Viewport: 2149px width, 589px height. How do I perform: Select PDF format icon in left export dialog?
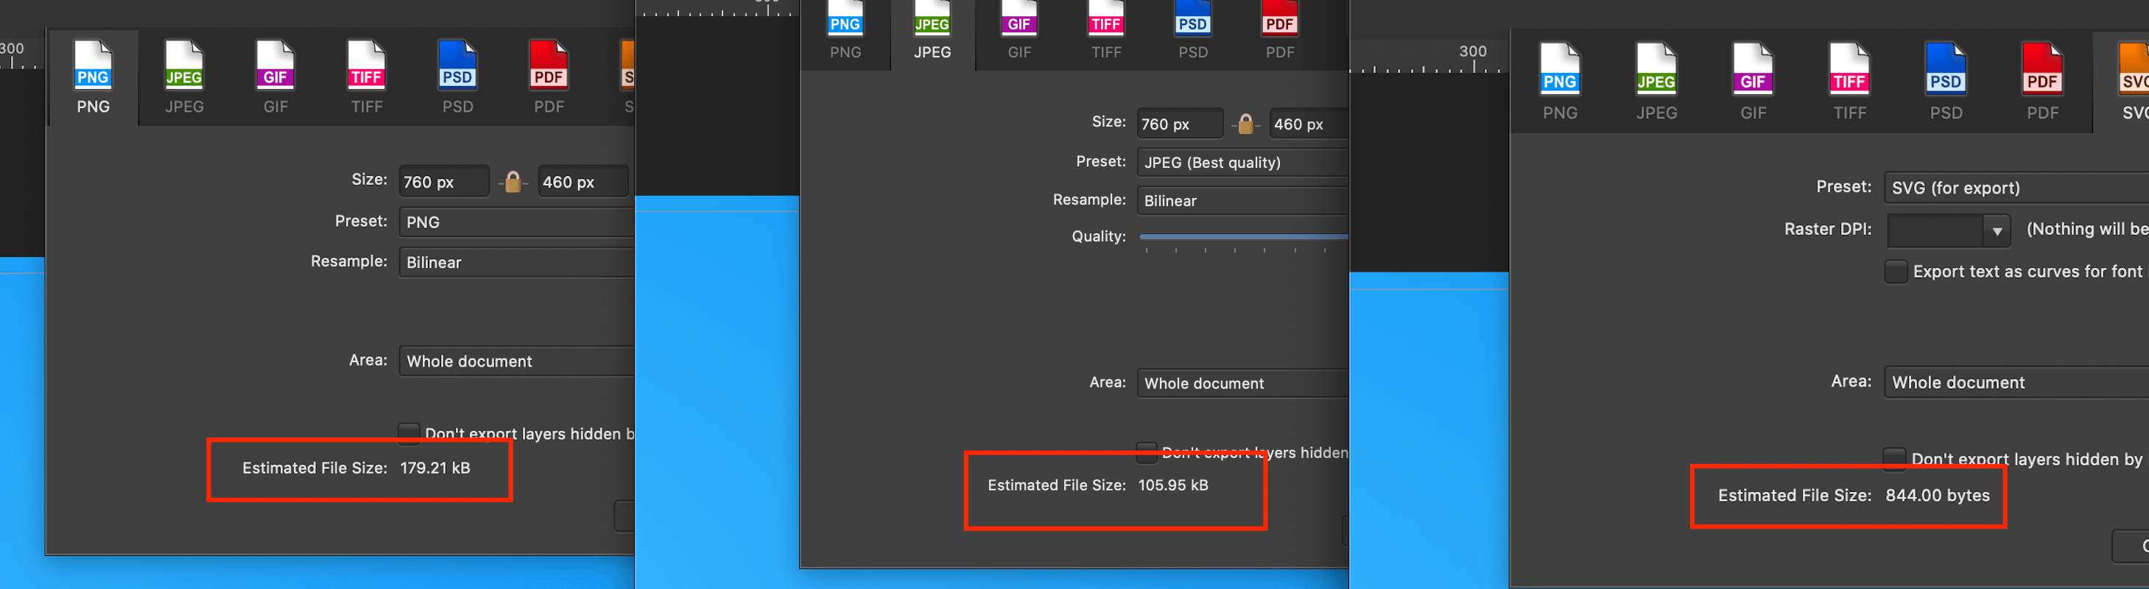(548, 66)
